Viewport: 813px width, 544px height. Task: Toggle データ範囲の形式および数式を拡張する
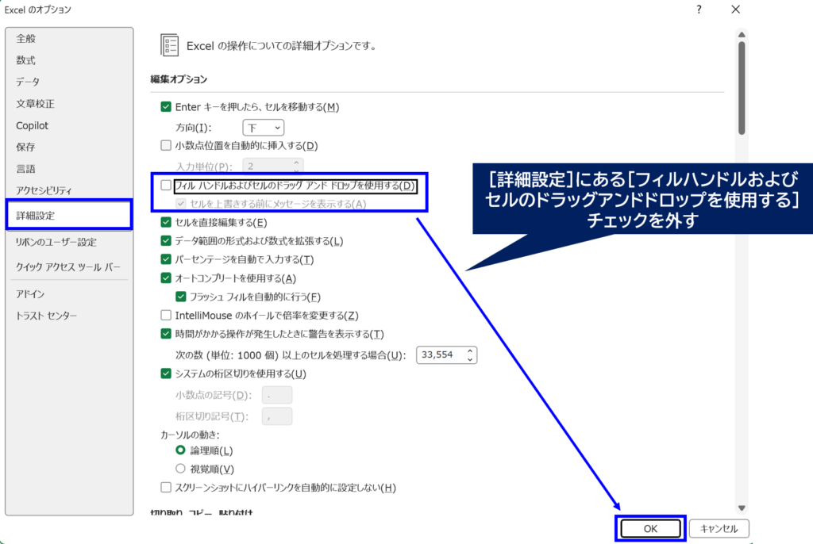(x=166, y=241)
